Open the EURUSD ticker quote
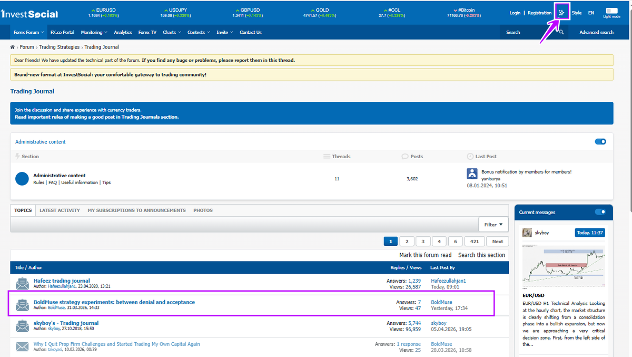The height and width of the screenshot is (357, 632). pyautogui.click(x=104, y=13)
